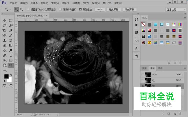The image size is (188, 117).
Task: Collapse the toolbox with double arrows
Action: click(x=2, y=14)
